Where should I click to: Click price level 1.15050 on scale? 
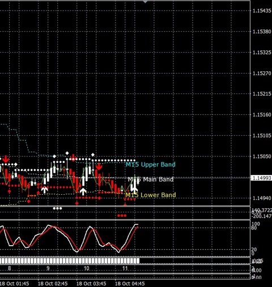[262, 156]
